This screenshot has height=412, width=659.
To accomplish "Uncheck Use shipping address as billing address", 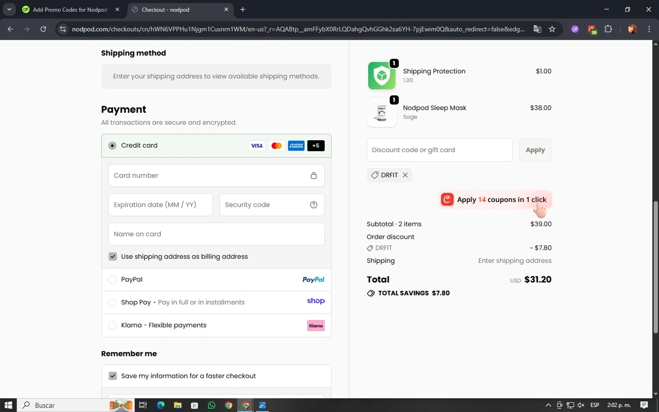I will (113, 257).
